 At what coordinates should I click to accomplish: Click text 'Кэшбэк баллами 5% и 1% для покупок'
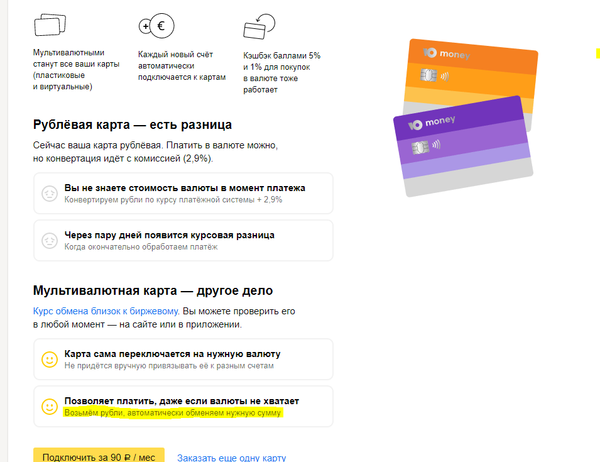[281, 61]
